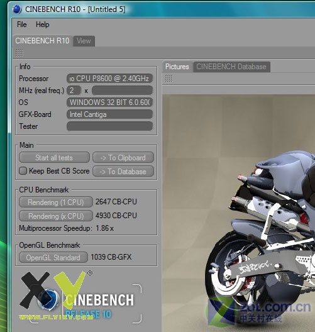The image size is (315, 332).
Task: Click the To Database button
Action: coord(123,171)
